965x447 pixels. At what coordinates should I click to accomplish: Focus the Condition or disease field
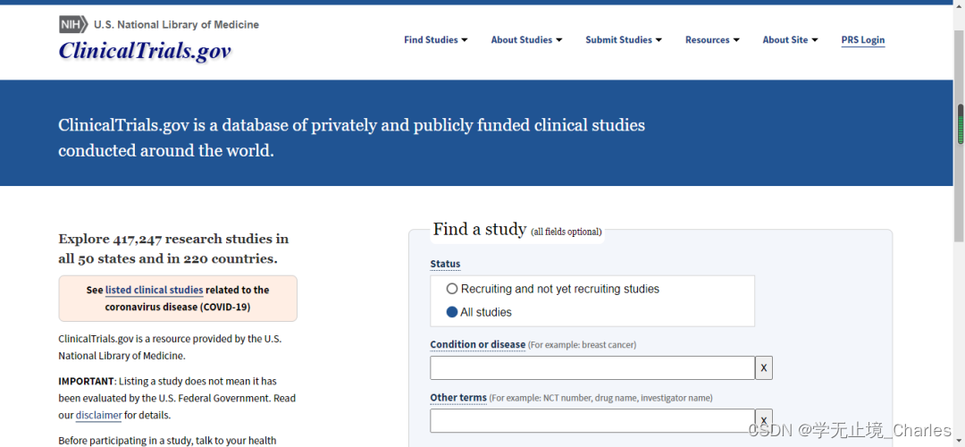click(592, 367)
